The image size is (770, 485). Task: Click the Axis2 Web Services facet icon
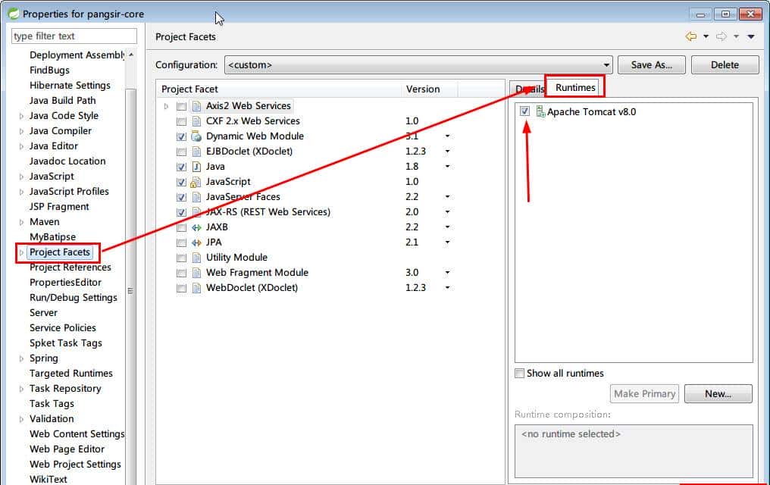[196, 106]
